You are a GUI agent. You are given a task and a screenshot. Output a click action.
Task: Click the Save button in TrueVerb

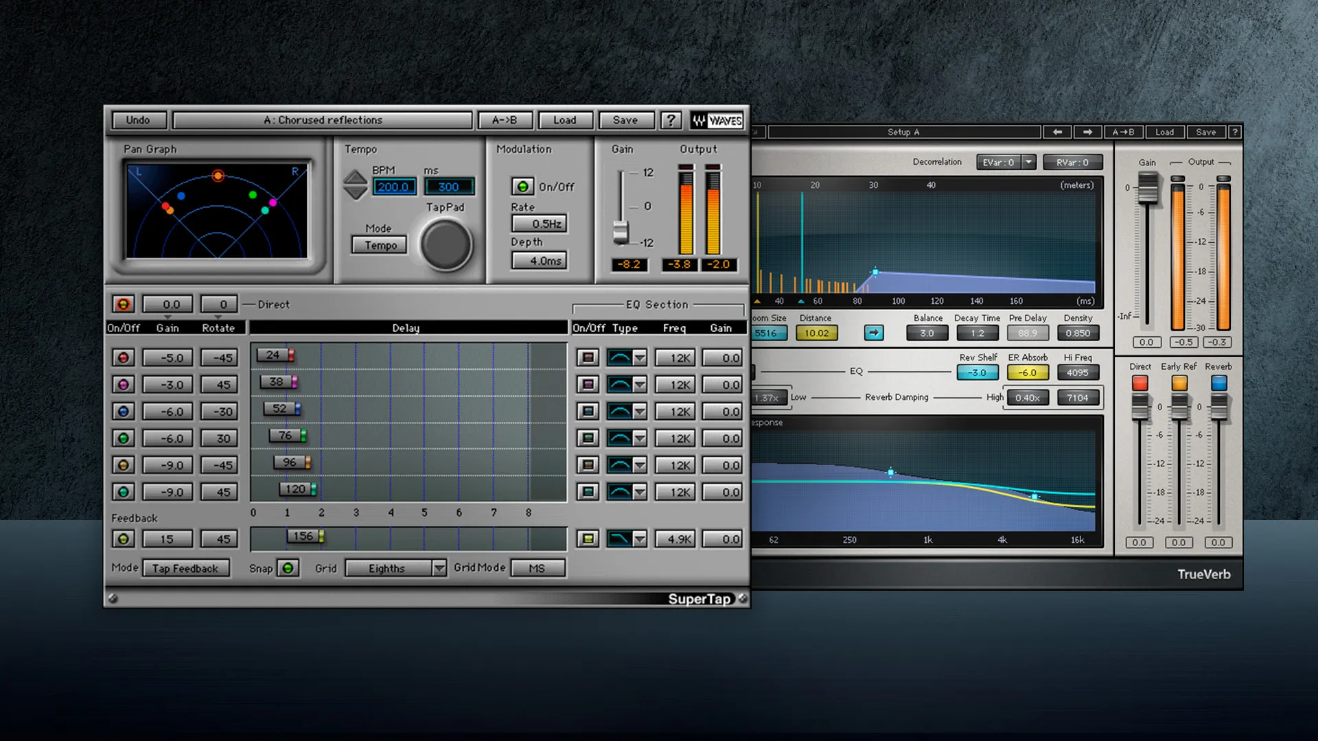tap(1206, 132)
